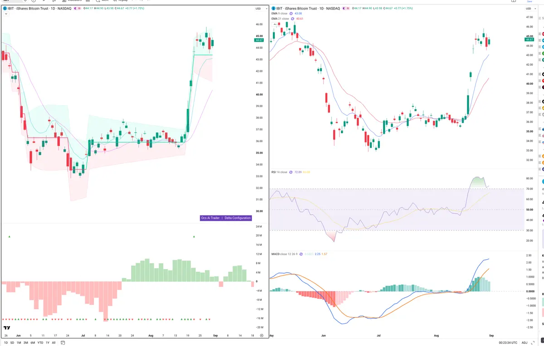Click the EMA 9 close legend entry
544x346 pixels.
click(280, 14)
